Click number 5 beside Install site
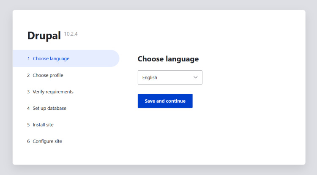 (x=29, y=125)
